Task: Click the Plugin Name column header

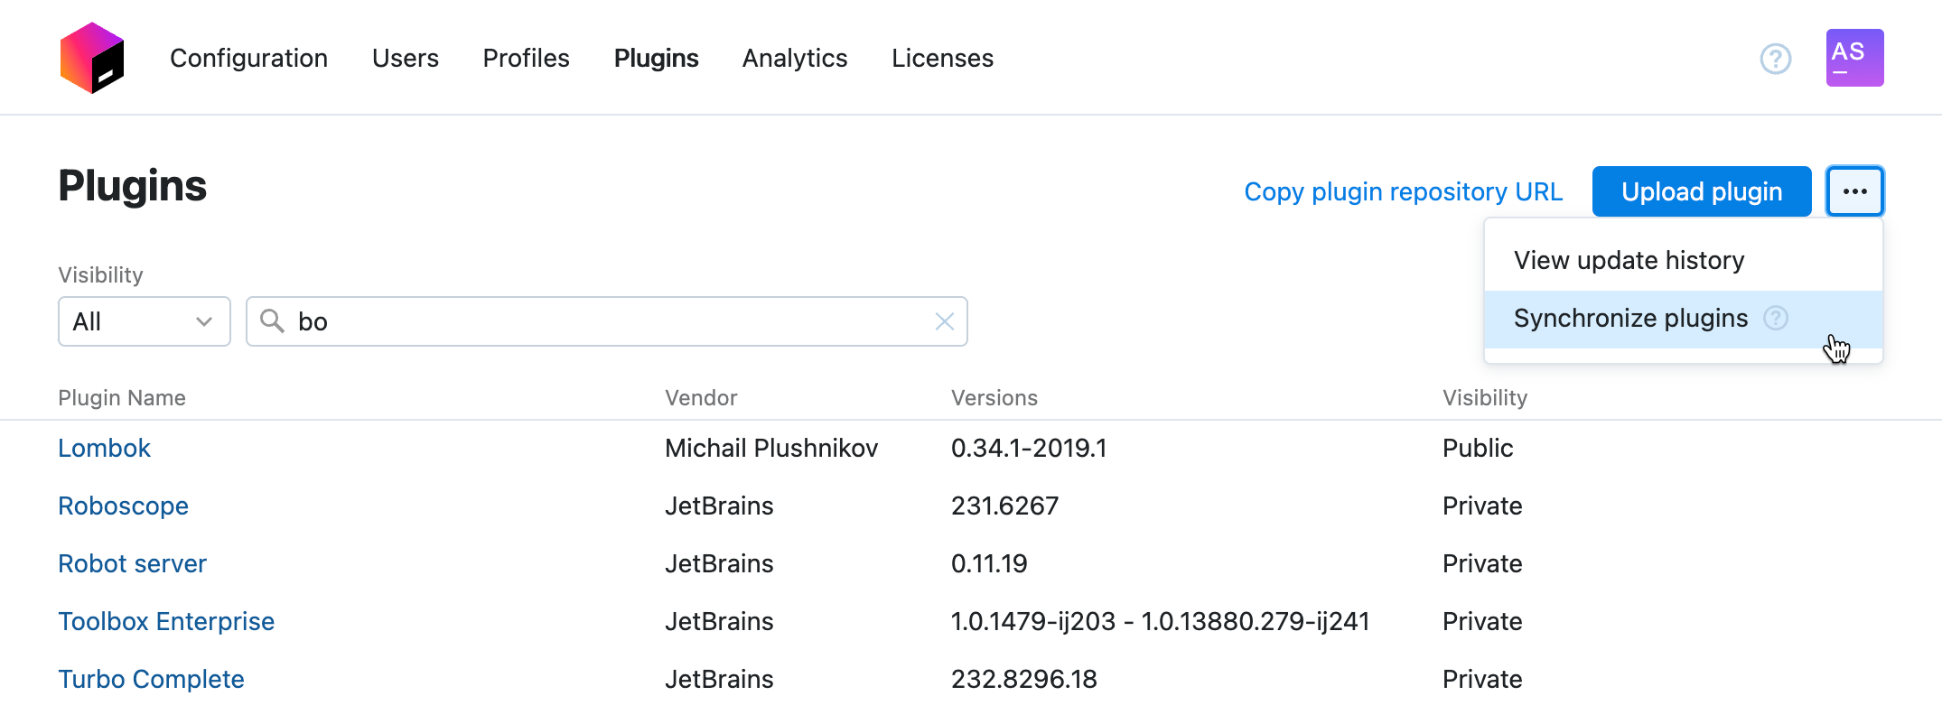Action: coord(122,397)
